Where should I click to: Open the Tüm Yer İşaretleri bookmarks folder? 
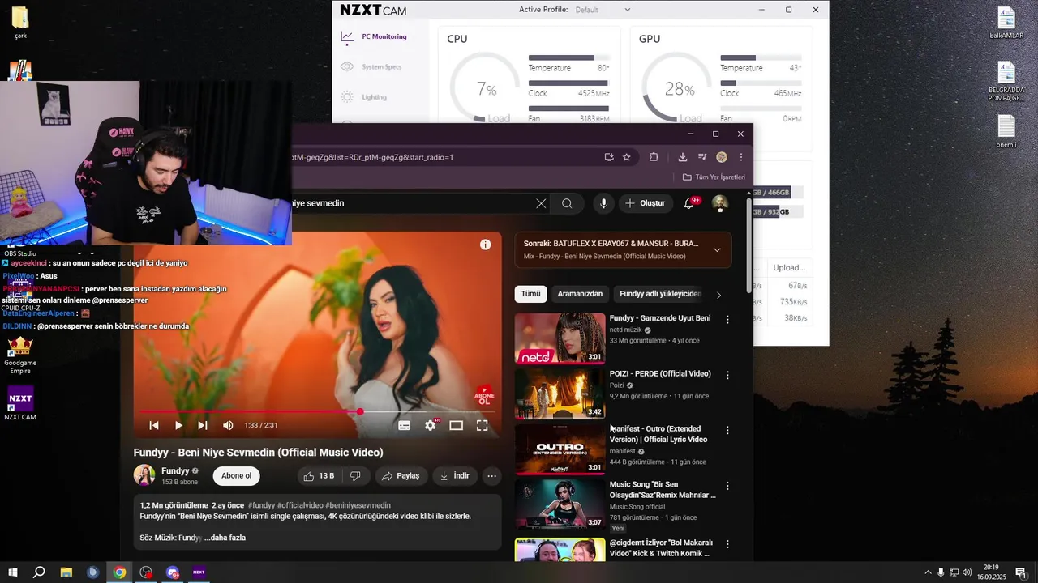click(714, 177)
